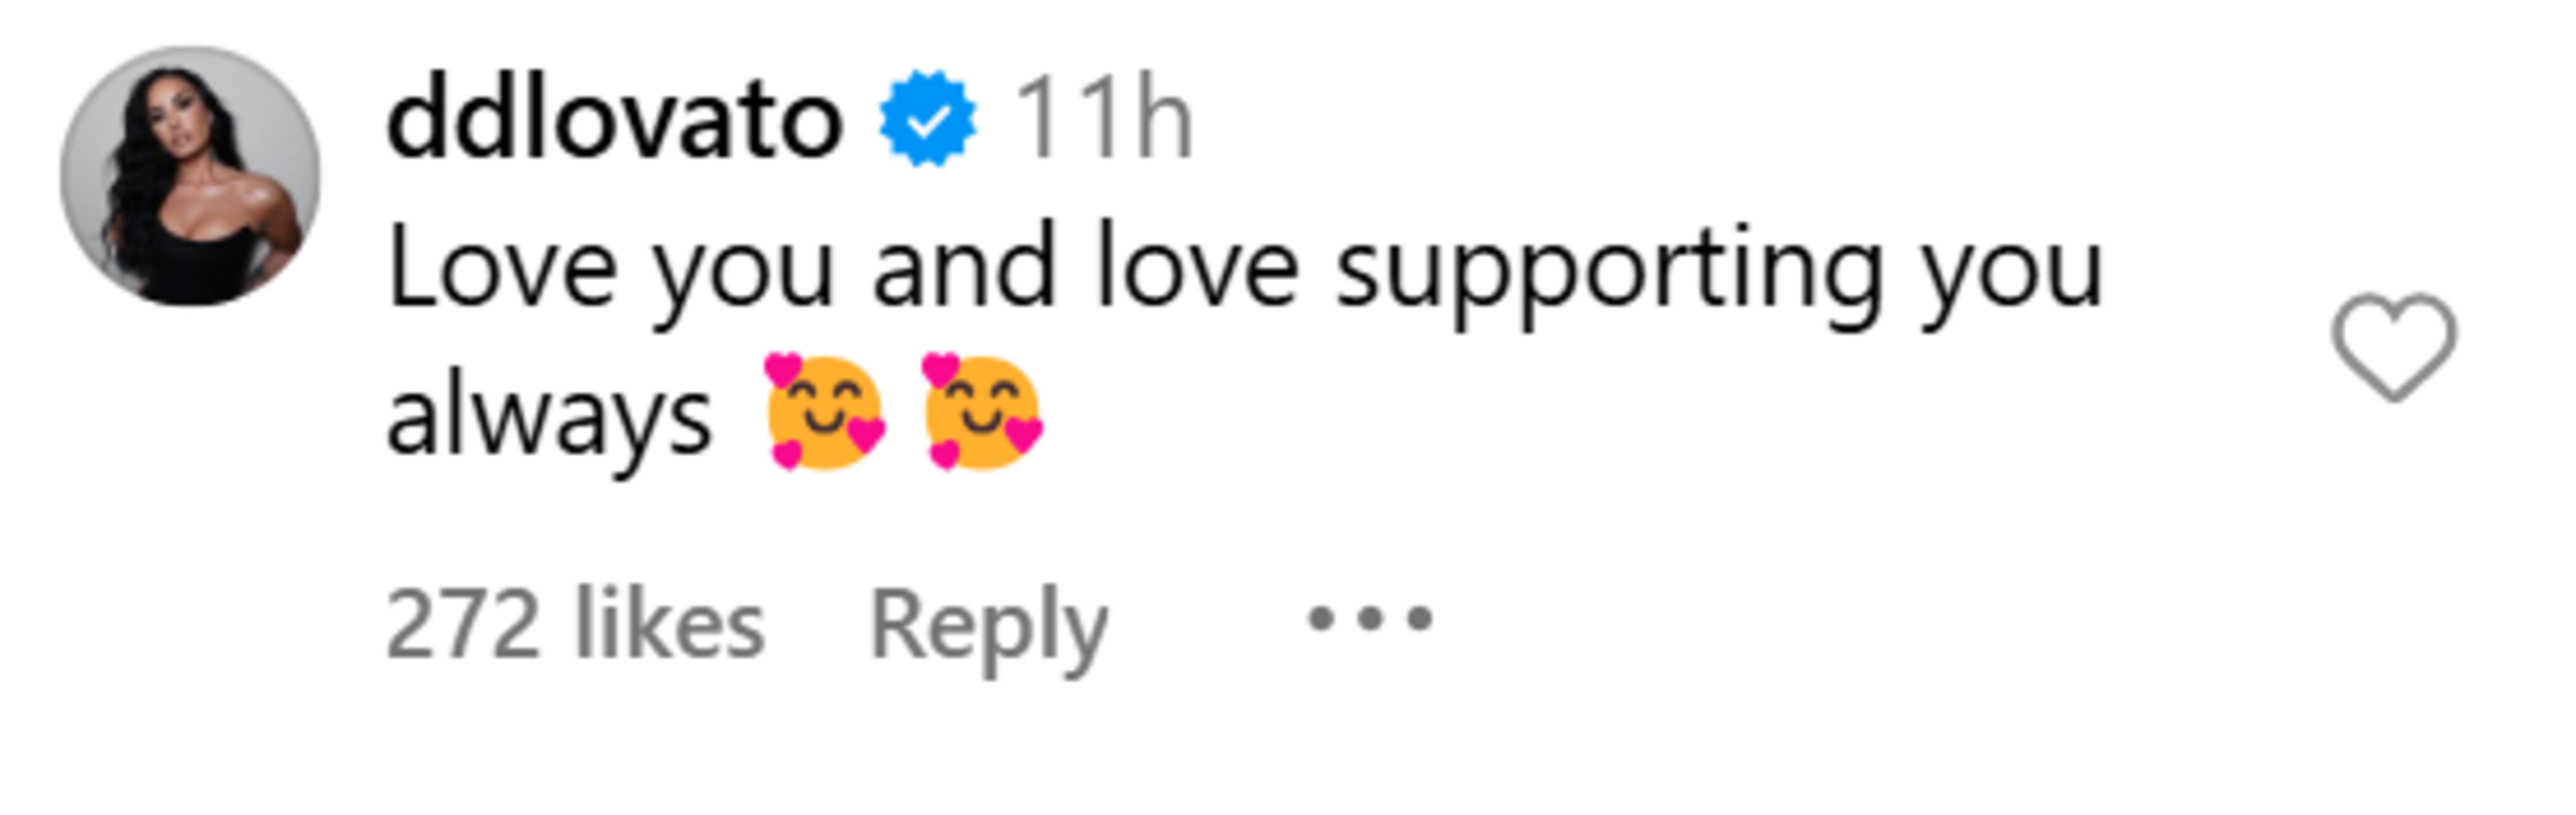This screenshot has height=815, width=2576.
Task: Click the Reply button
Action: [x=988, y=625]
